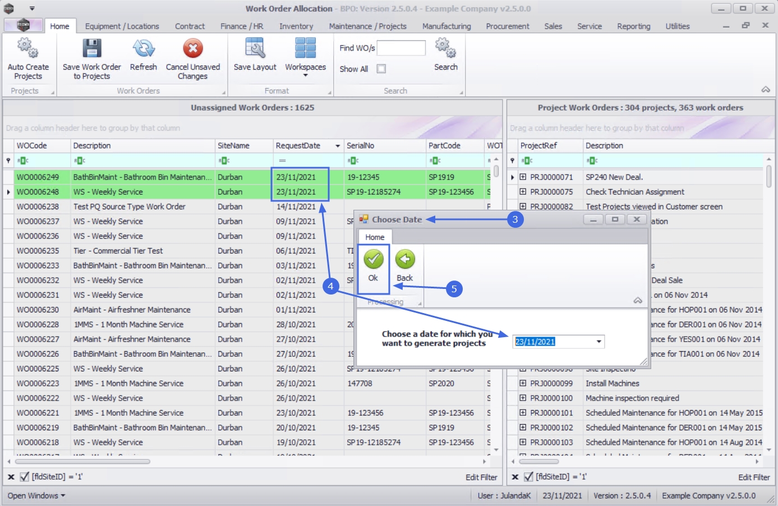This screenshot has width=778, height=506.
Task: Open the RequestDate equals filter condition icon
Action: [282, 160]
